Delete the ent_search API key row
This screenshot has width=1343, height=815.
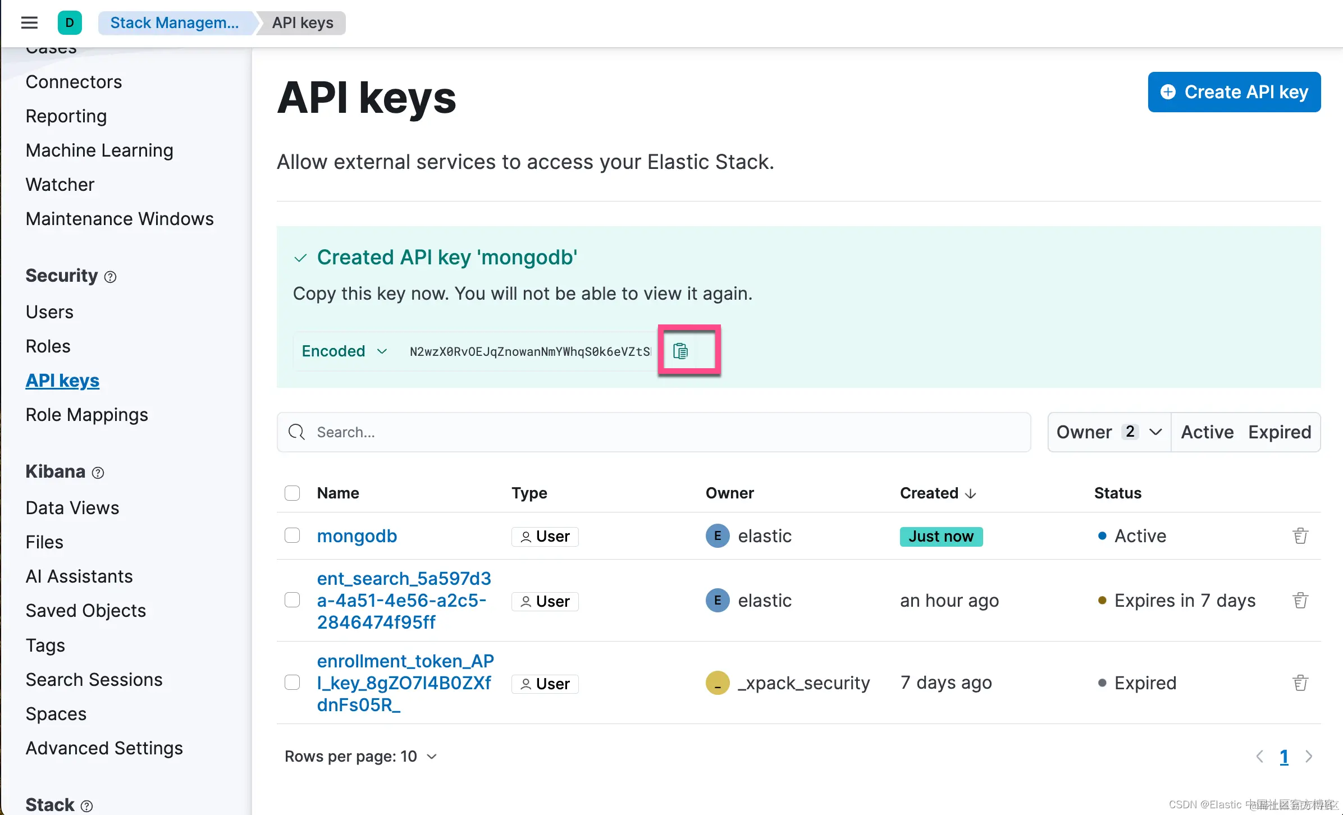pyautogui.click(x=1300, y=601)
